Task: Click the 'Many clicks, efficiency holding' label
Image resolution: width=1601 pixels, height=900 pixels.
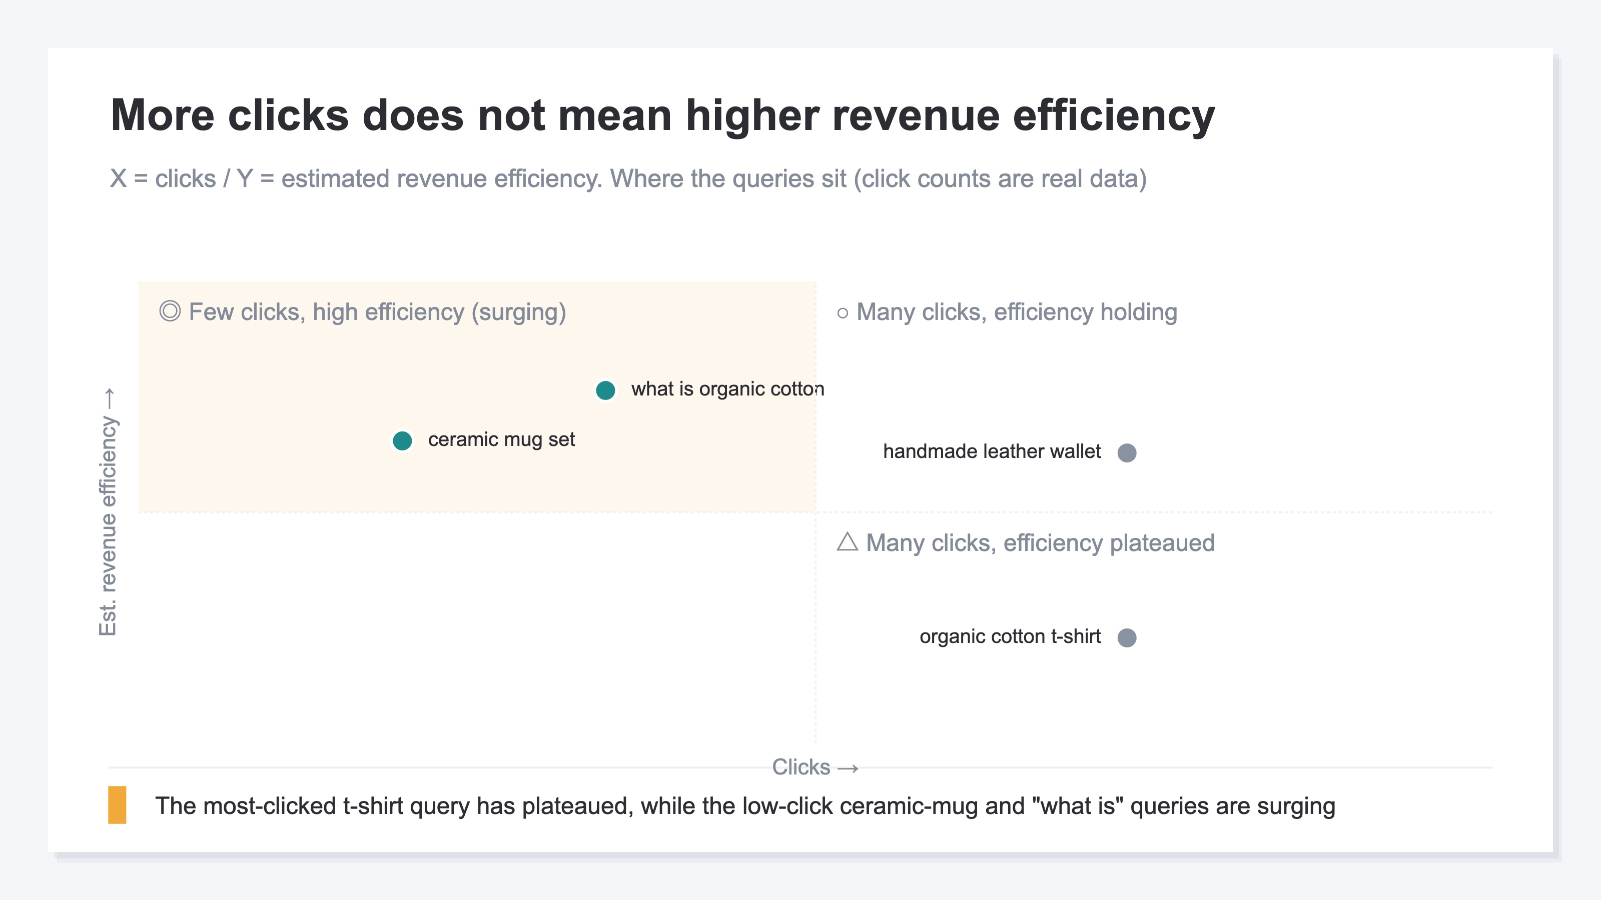Action: click(1017, 312)
